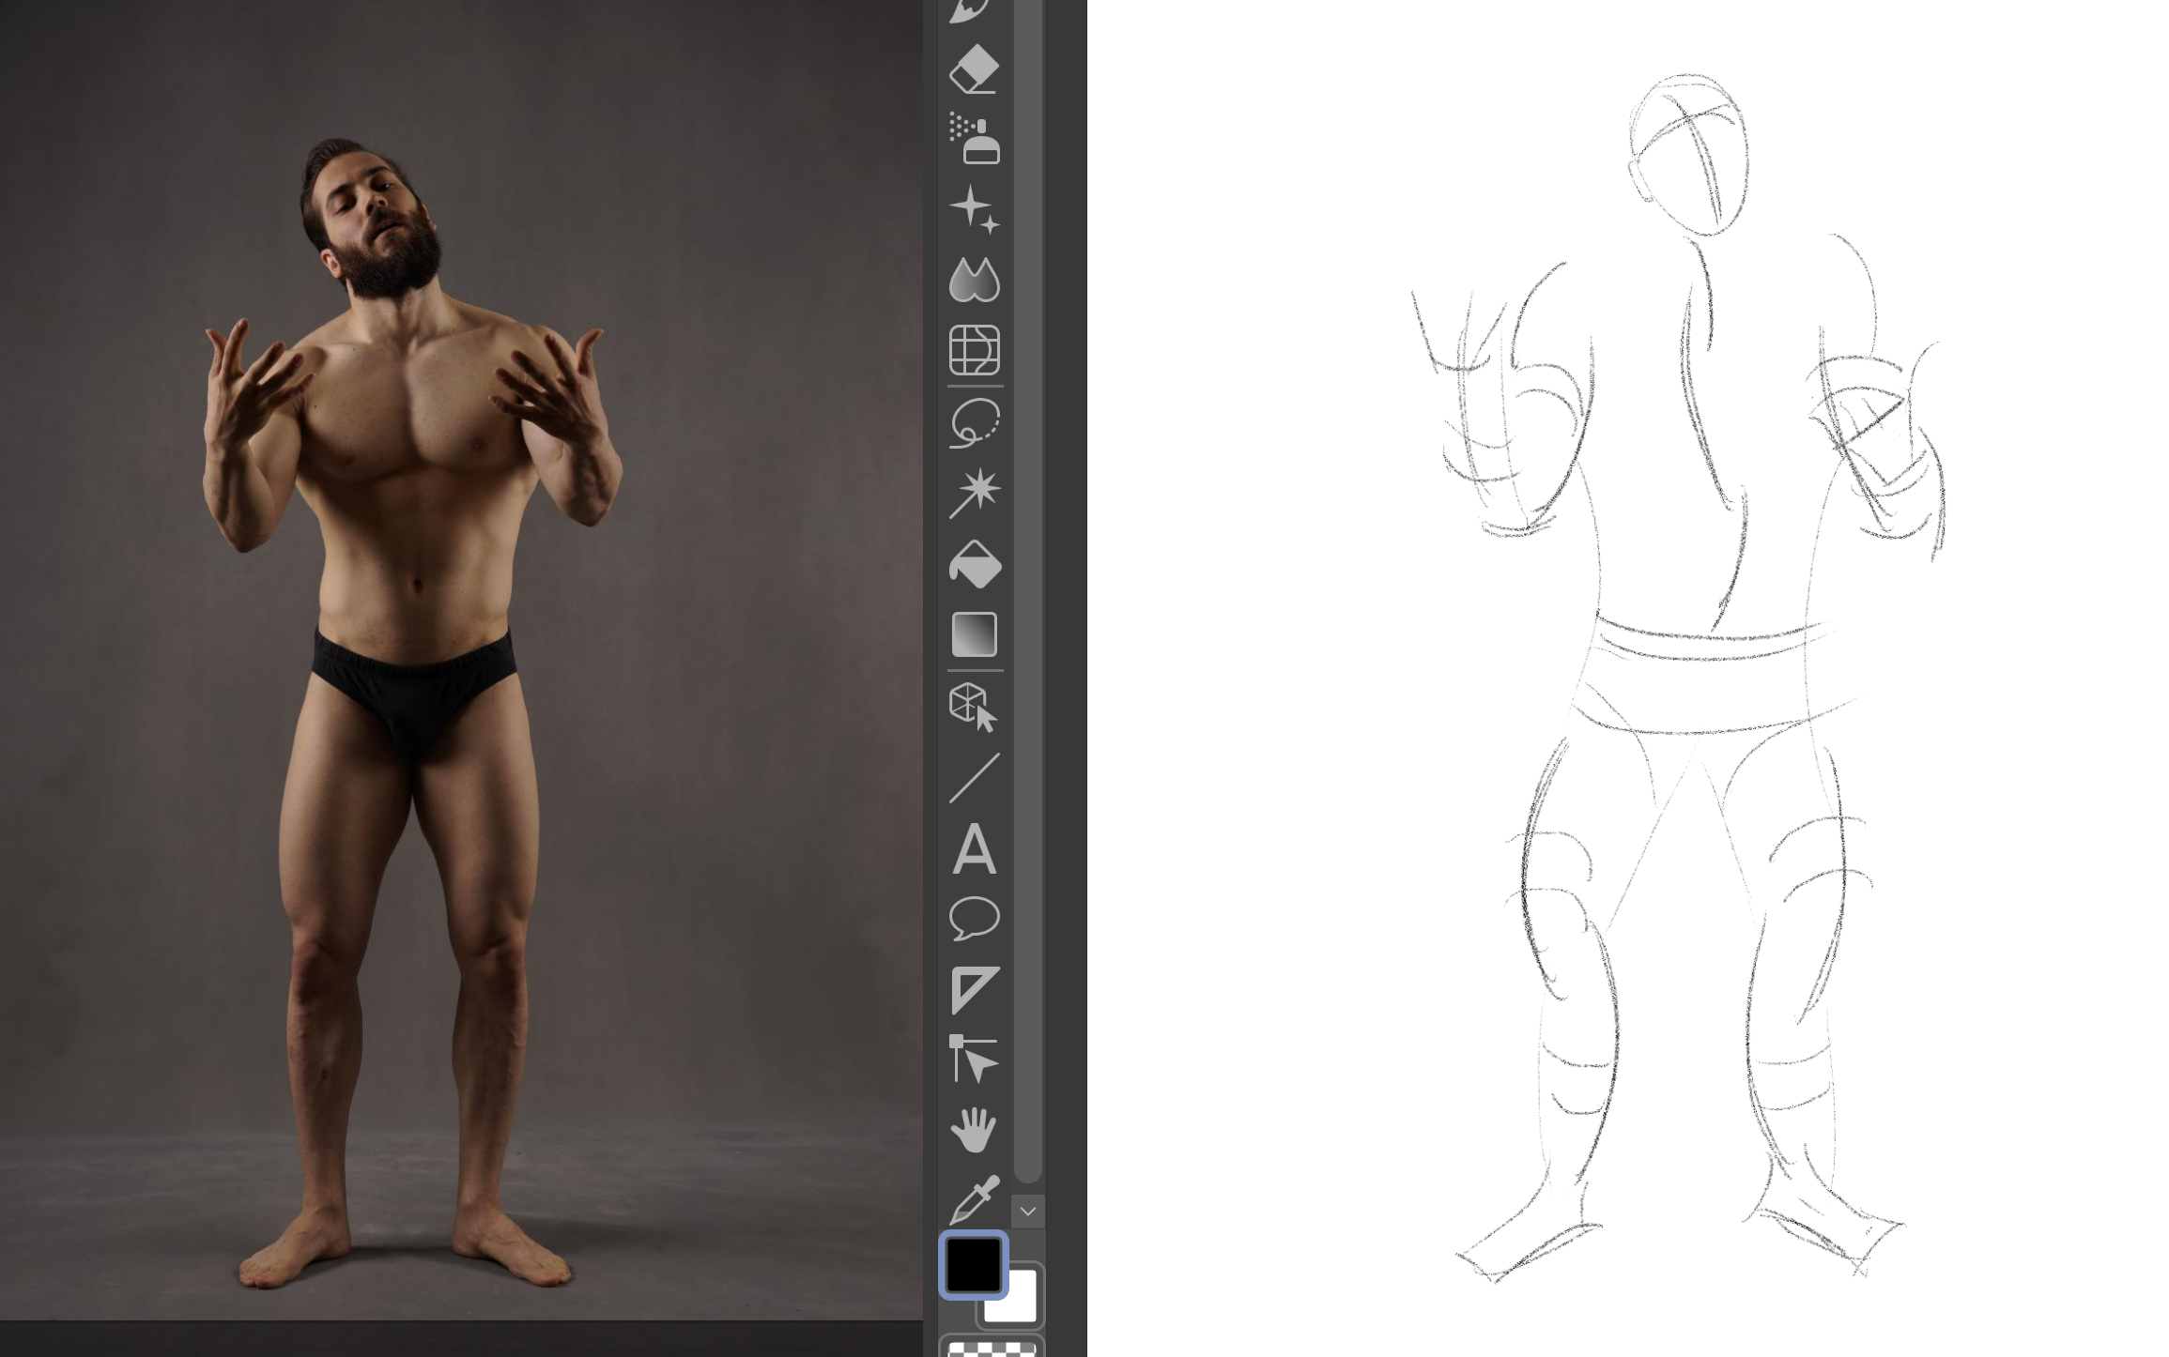Choose the Gradient tool

(974, 634)
